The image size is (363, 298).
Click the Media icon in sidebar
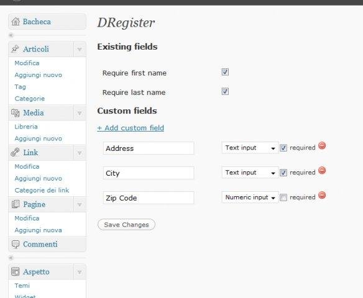pyautogui.click(x=16, y=113)
